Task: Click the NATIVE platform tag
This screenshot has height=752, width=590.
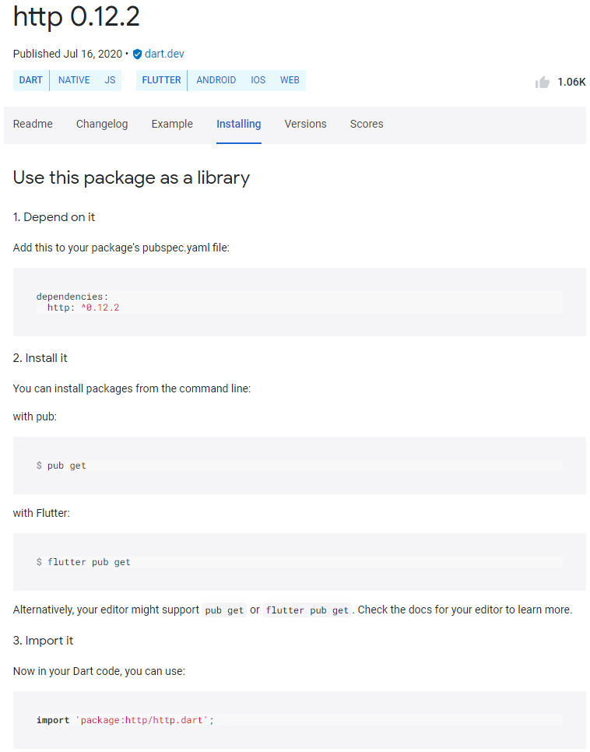Action: [74, 80]
